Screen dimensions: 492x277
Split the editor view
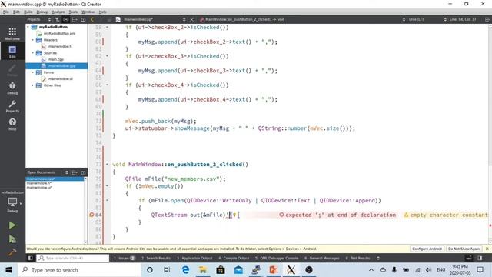(487, 19)
